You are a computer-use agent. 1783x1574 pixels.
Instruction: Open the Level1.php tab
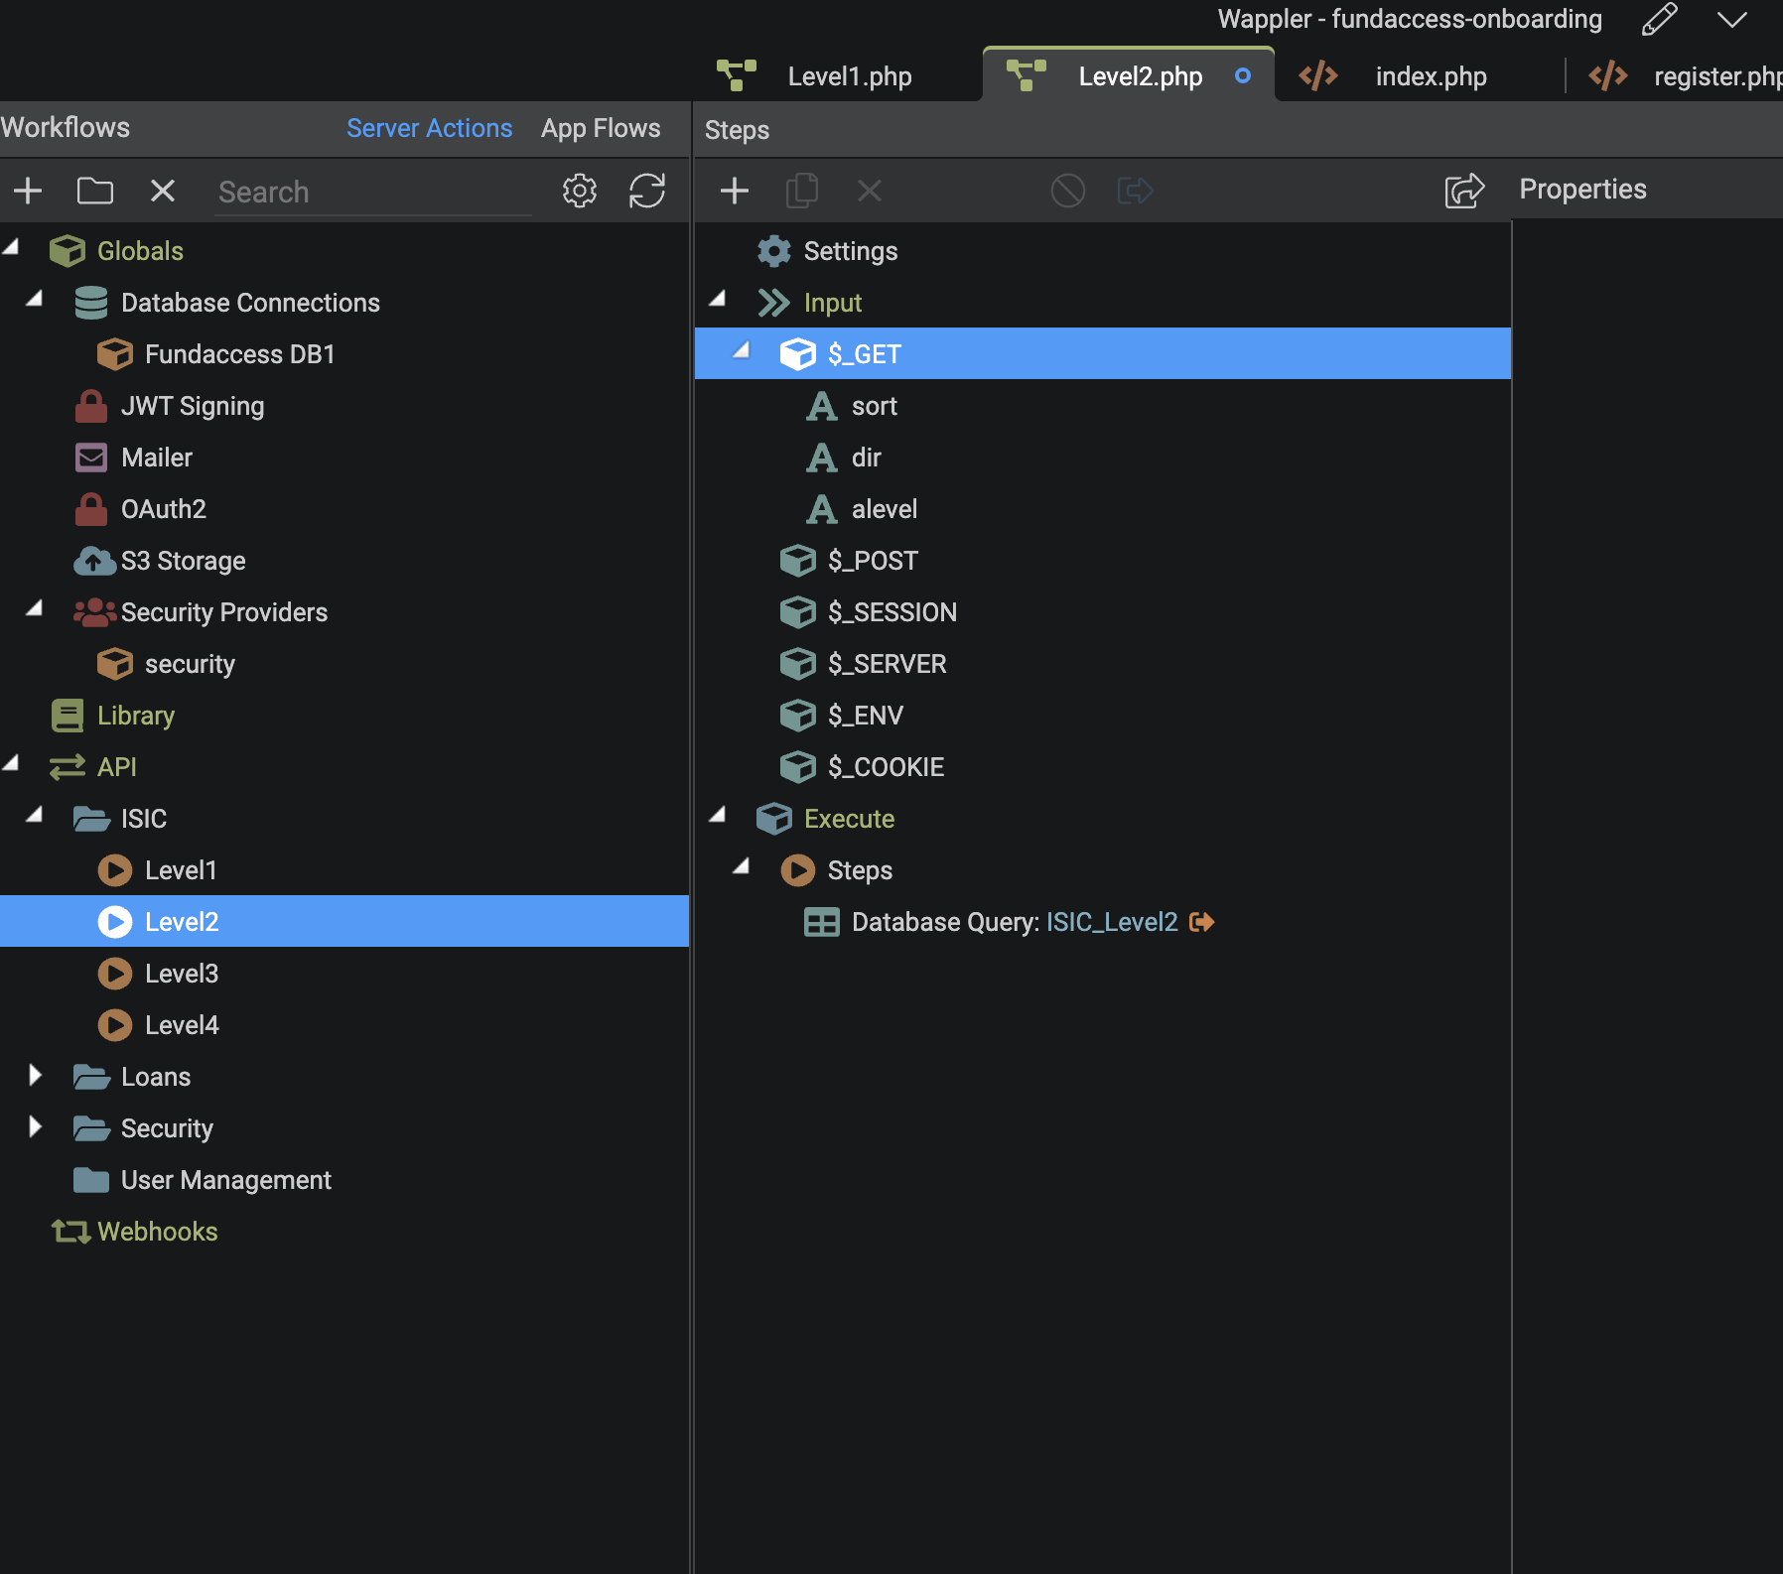tap(849, 76)
